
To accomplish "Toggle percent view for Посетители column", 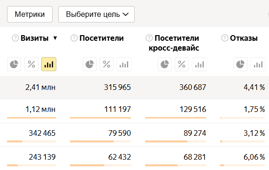I will tap(107, 64).
